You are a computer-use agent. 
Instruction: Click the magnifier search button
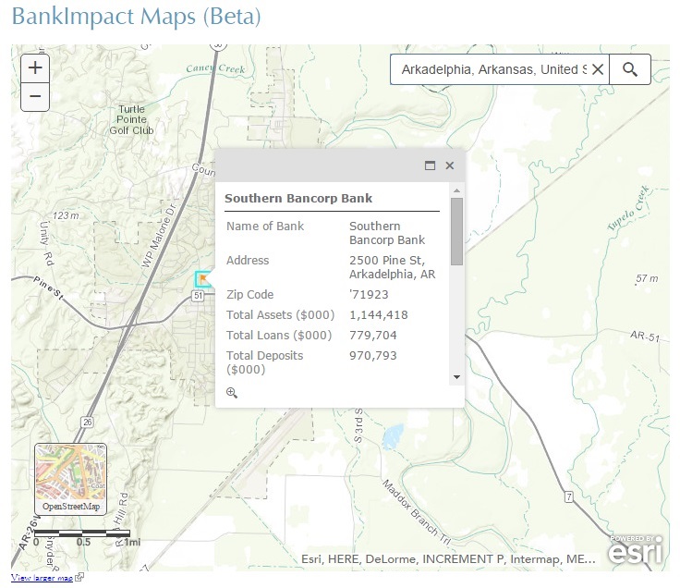click(x=630, y=69)
